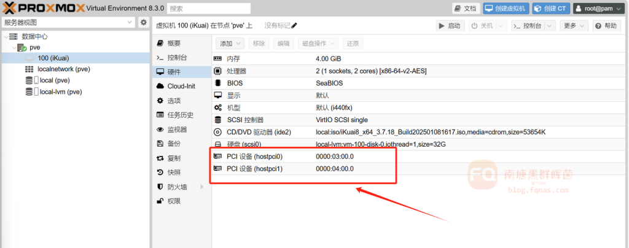This screenshot has width=629, height=248.
Task: Collapse the pve node tree
Action: [14, 47]
